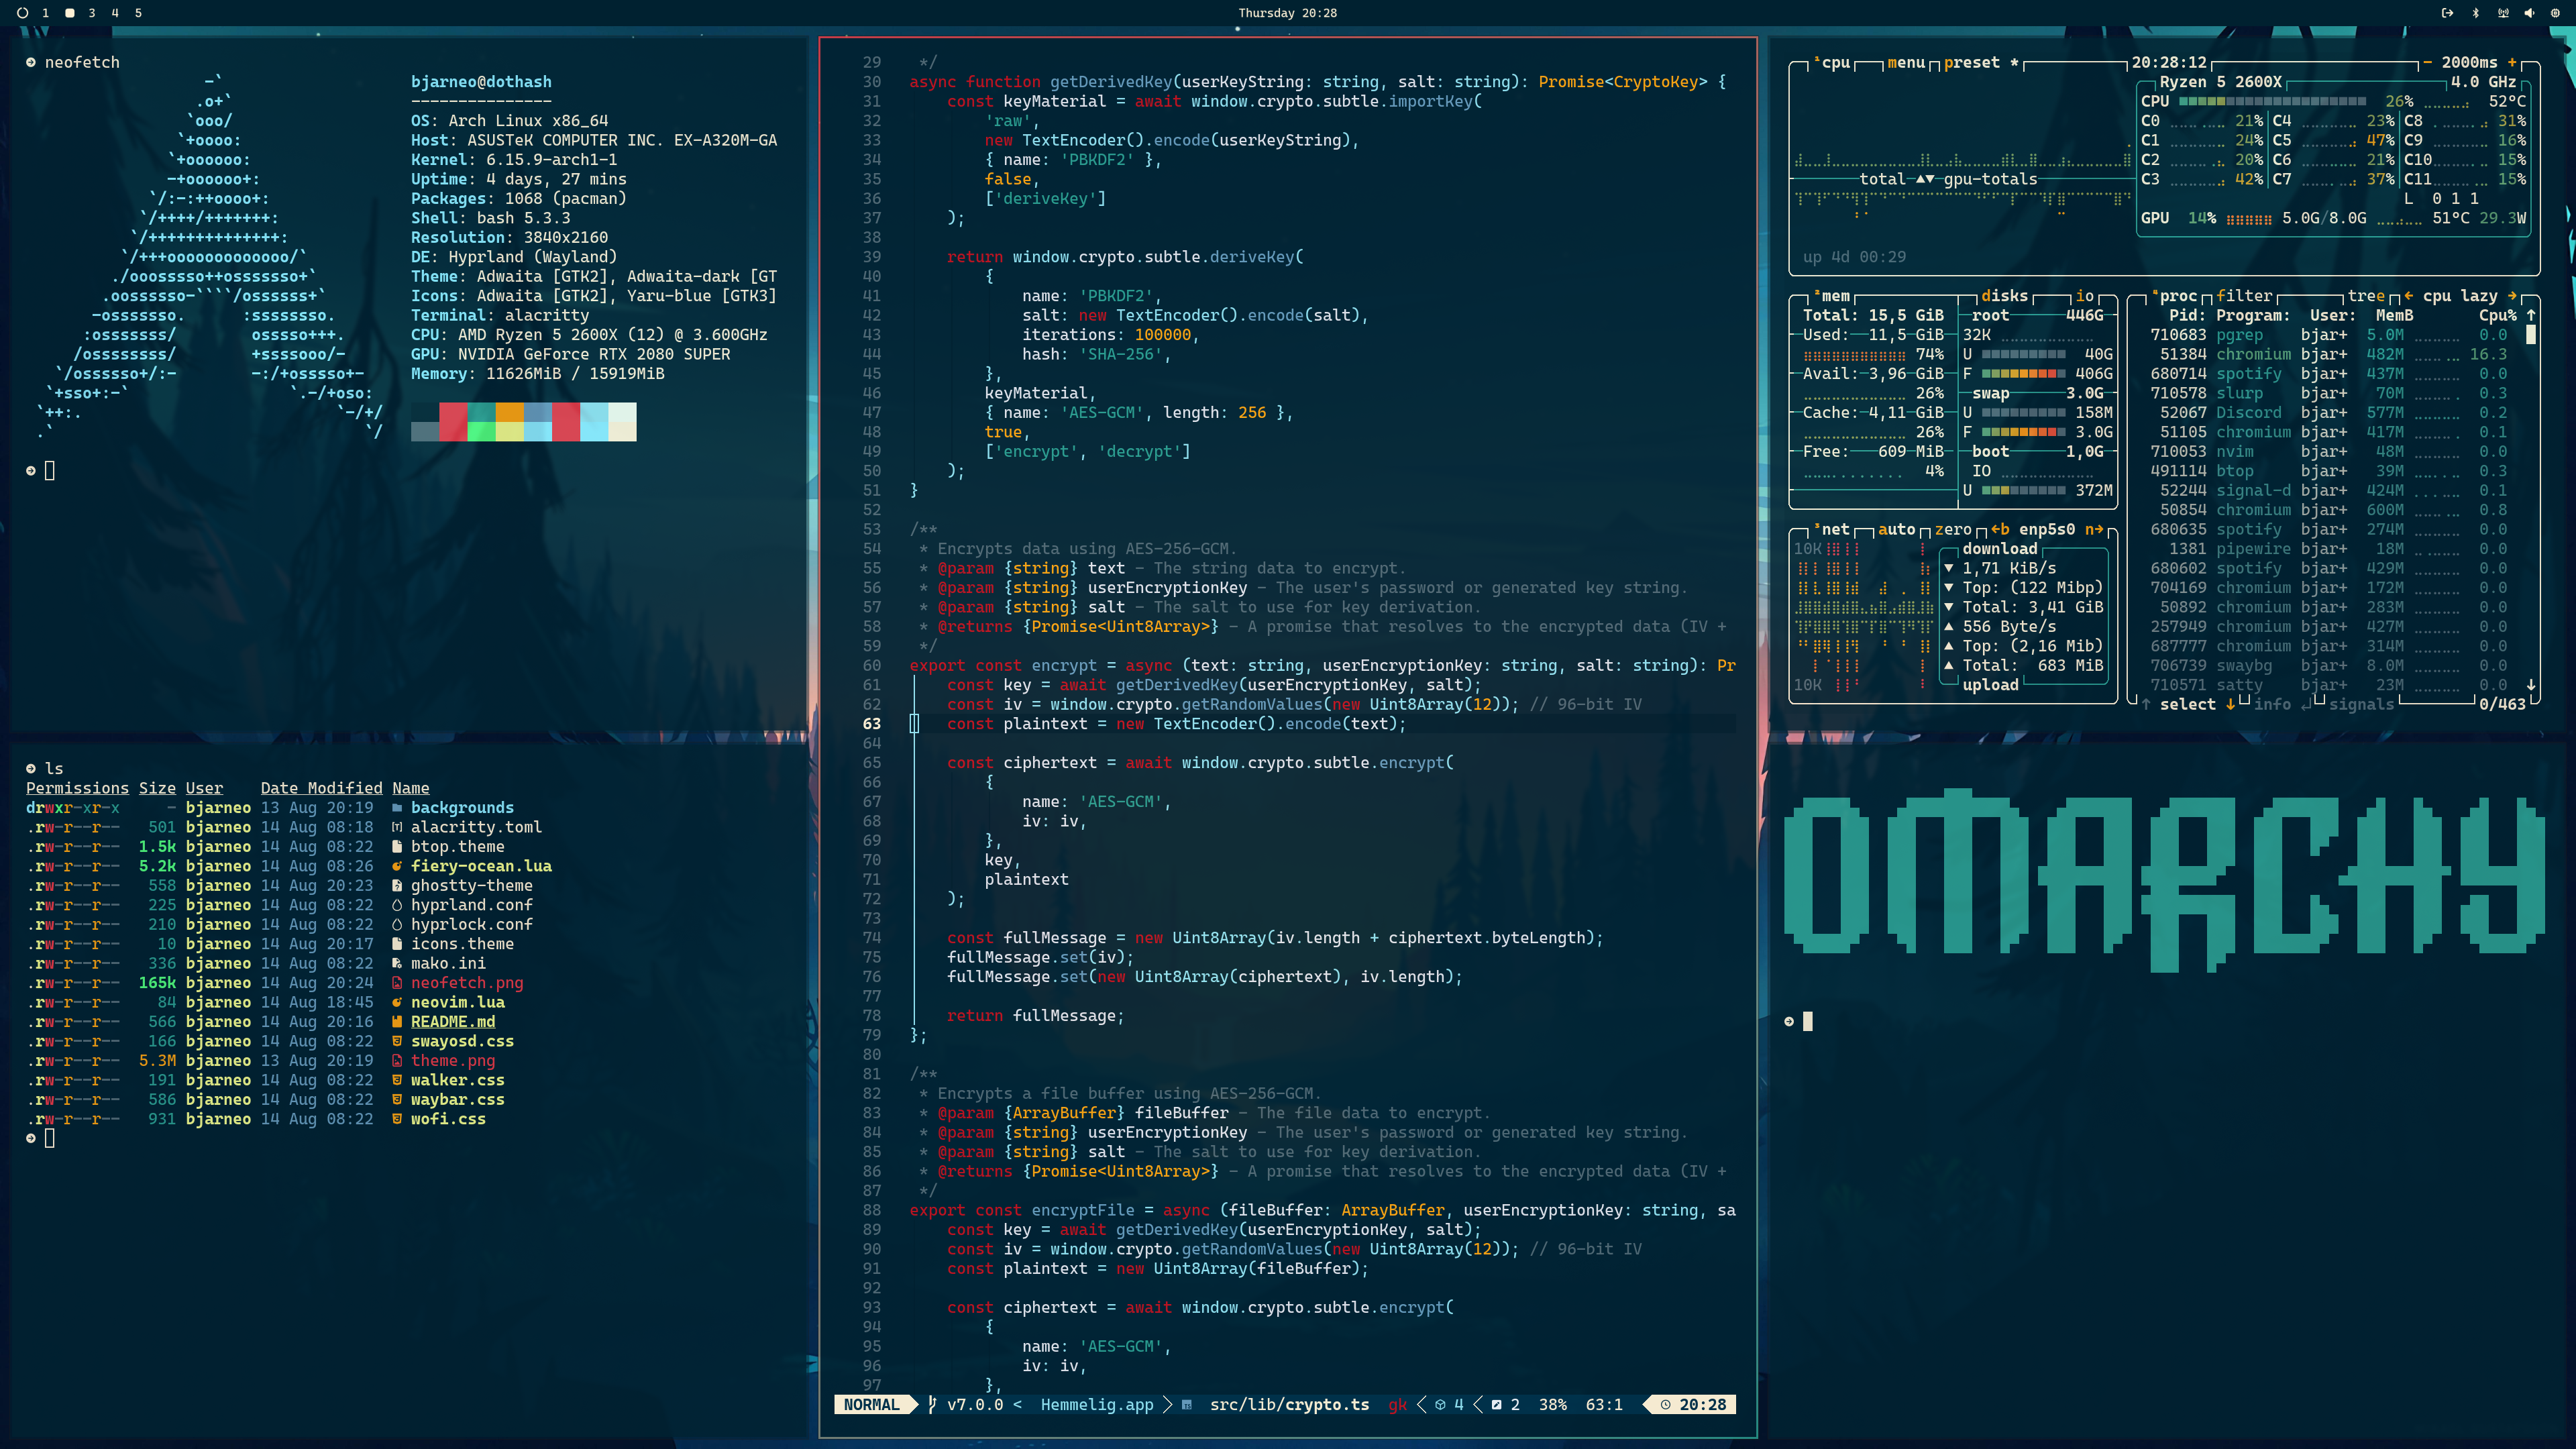Click the neofetch.png image icon
Viewport: 2576px width, 1449px height.
click(x=397, y=983)
